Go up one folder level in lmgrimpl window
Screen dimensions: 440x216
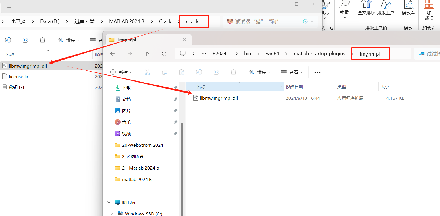point(147,54)
